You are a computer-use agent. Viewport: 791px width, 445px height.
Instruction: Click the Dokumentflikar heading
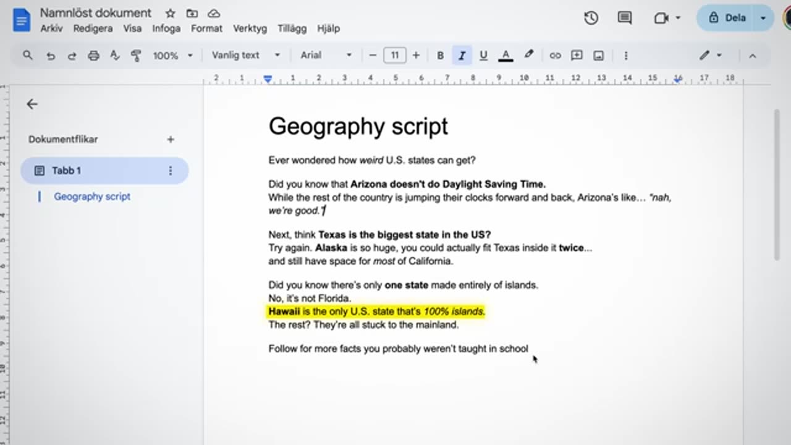click(x=63, y=140)
